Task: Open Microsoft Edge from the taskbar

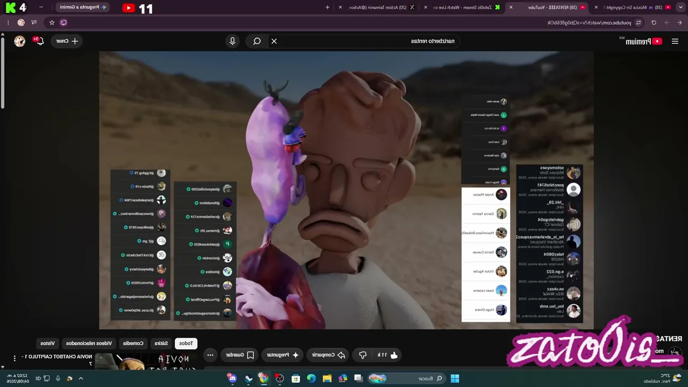Action: coord(311,378)
